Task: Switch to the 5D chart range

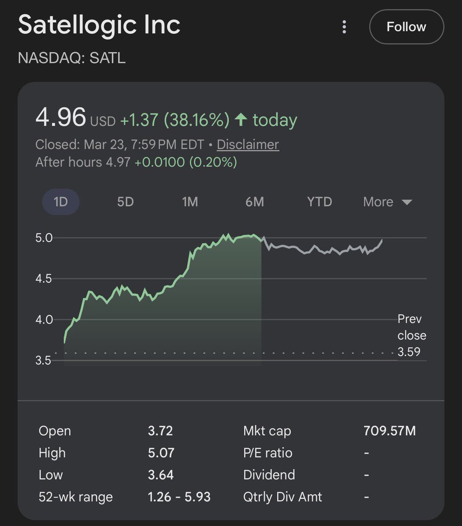Action: (125, 202)
